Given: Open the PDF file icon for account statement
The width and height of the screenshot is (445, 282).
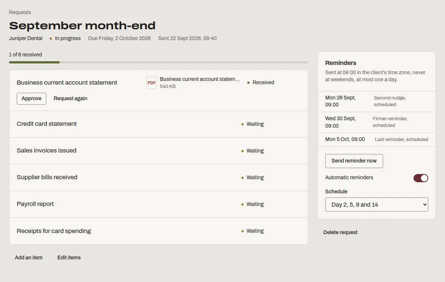Looking at the screenshot, I should coord(152,83).
